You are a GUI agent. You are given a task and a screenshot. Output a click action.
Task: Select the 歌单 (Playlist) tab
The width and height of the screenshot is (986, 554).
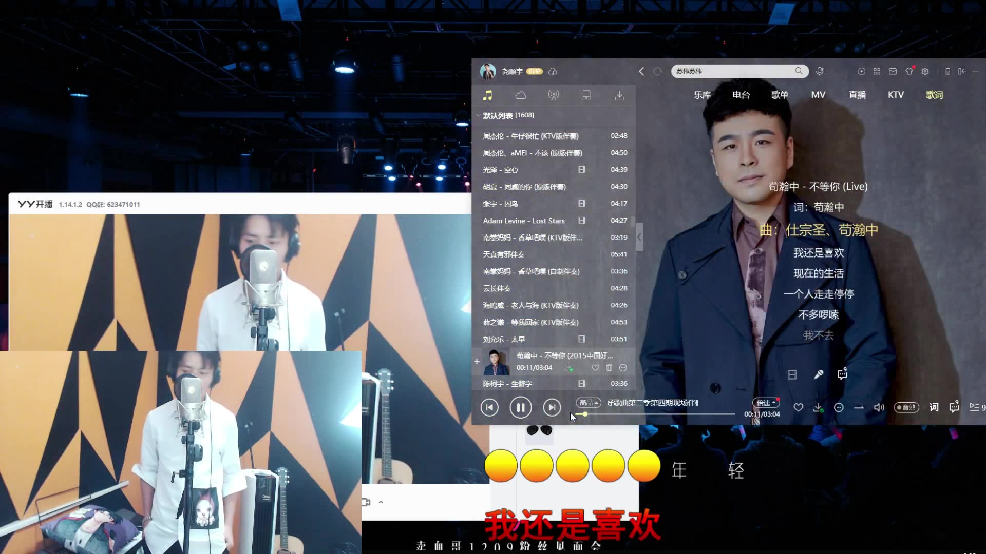coord(780,95)
